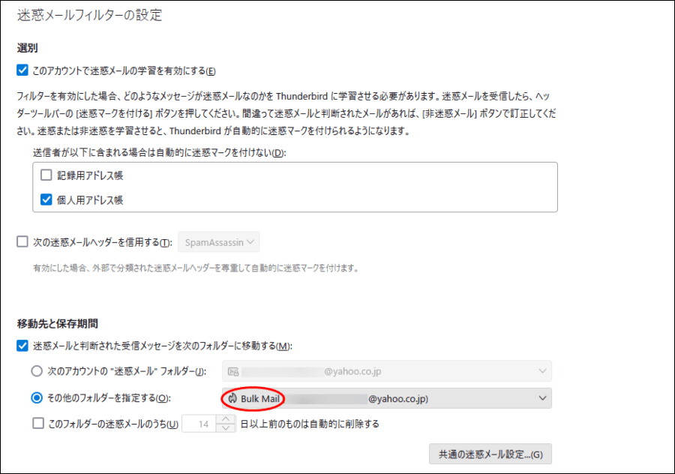Click the 迷惑メールフィルターの設定 heading
Viewport: 675px width, 474px height.
[x=89, y=16]
